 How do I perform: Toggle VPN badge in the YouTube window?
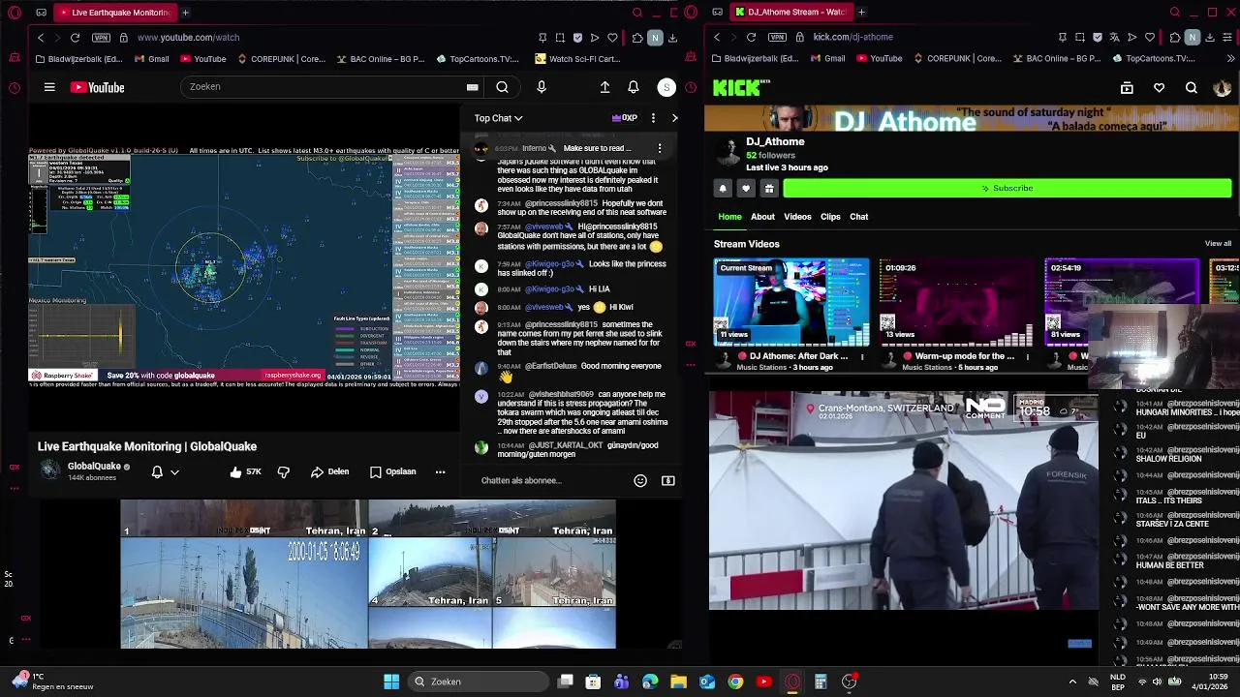(101, 37)
